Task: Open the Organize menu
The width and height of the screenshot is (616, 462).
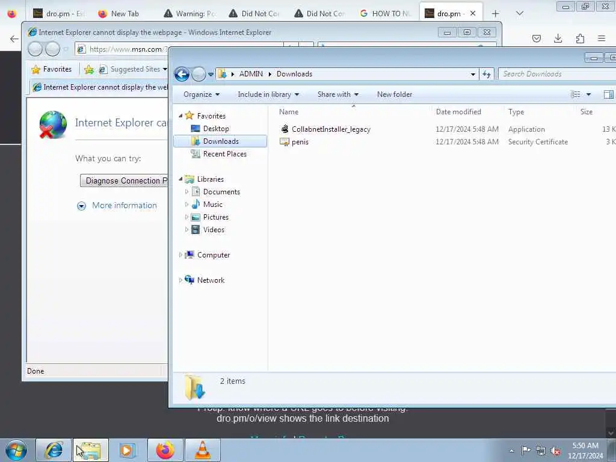Action: [x=202, y=94]
